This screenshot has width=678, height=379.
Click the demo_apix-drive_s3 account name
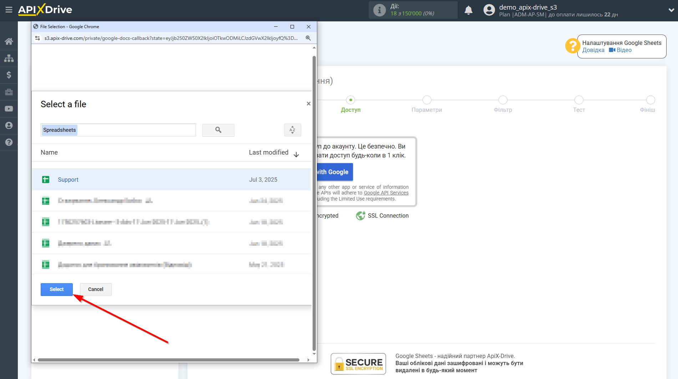[528, 7]
